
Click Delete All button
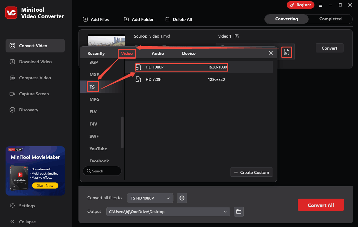coord(179,19)
